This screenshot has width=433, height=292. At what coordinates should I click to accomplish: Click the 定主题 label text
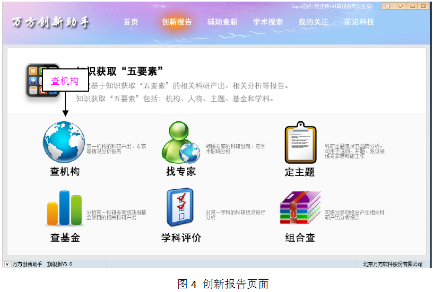[300, 172]
